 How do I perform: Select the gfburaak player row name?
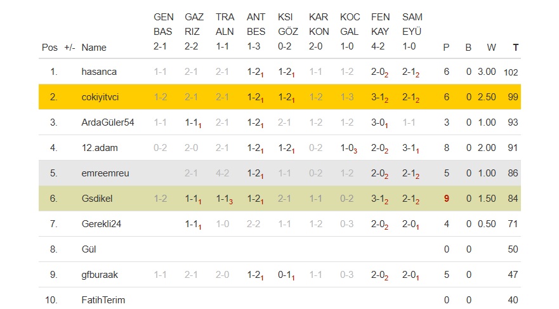(x=100, y=275)
